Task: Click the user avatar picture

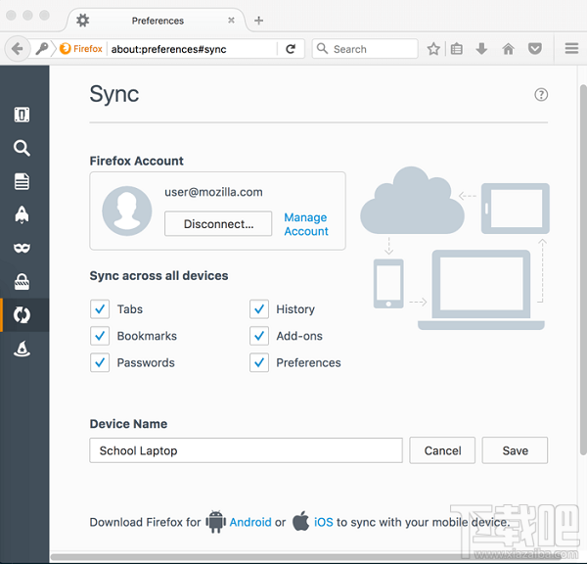Action: tap(127, 211)
